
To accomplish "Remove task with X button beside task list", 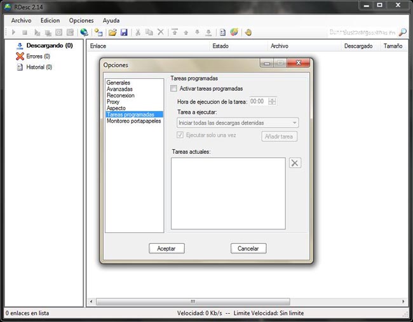I will [x=295, y=163].
